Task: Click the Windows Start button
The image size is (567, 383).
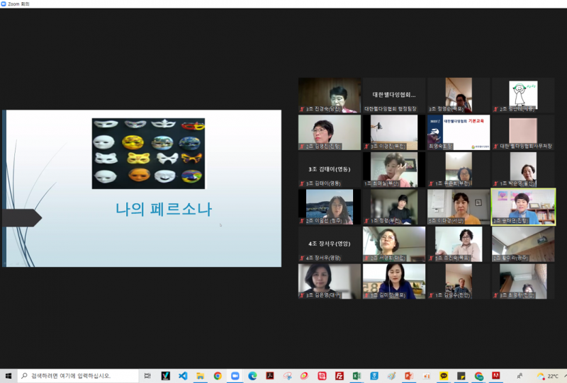Action: [x=8, y=376]
